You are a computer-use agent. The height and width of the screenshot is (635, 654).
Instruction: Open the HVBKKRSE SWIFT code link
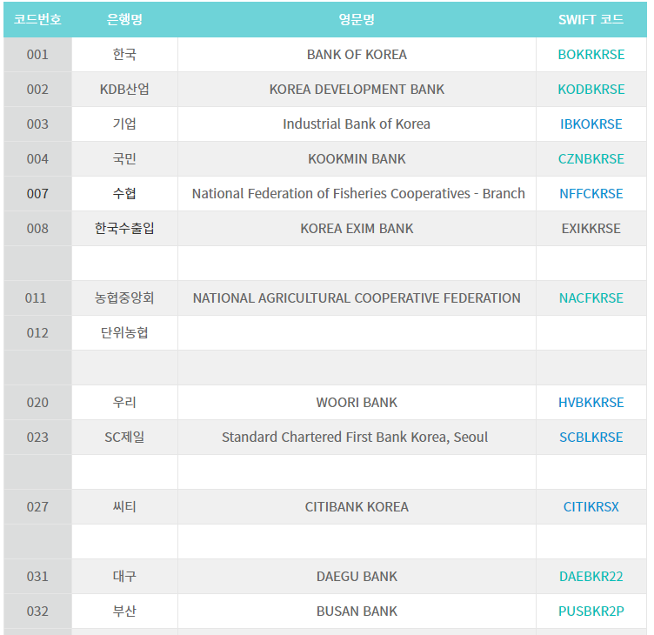tap(591, 402)
